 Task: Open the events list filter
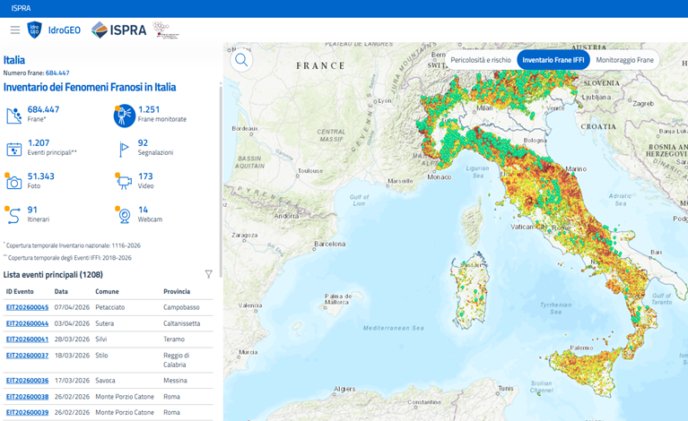pyautogui.click(x=209, y=274)
